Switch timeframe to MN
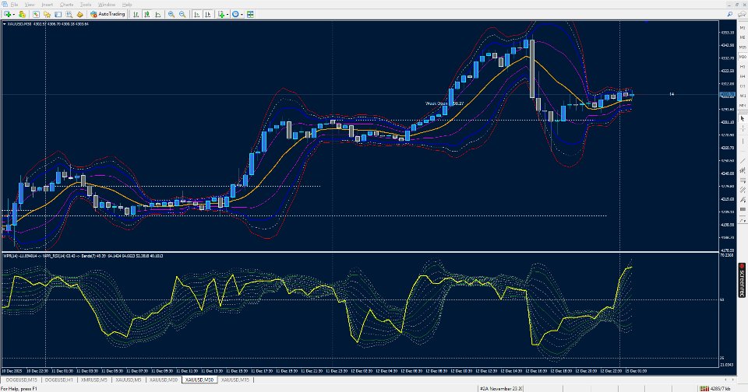The width and height of the screenshot is (748, 392). [743, 105]
